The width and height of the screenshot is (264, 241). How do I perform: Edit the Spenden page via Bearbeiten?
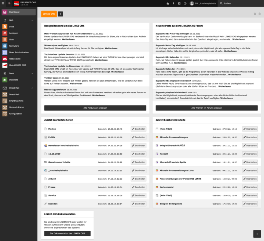tap(139, 204)
